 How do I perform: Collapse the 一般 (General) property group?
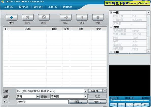(111, 12)
